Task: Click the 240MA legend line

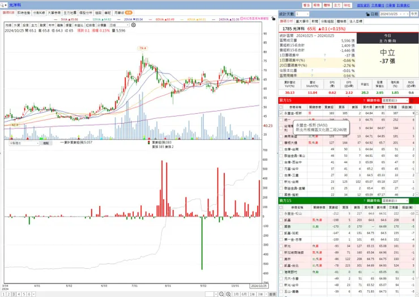Action: click(226, 19)
